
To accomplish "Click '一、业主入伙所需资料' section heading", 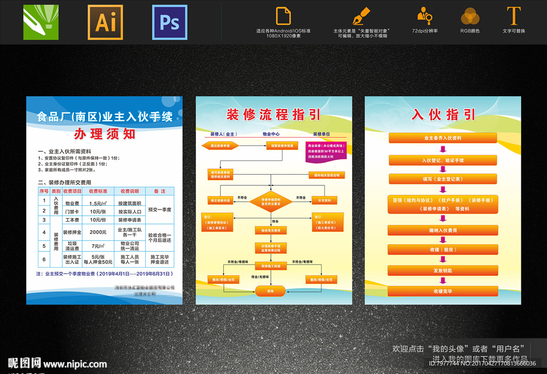I will [x=65, y=151].
